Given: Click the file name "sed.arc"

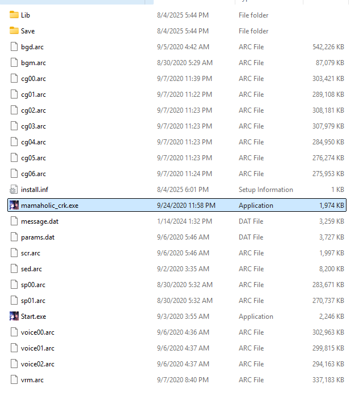Looking at the screenshot, I should (x=31, y=269).
